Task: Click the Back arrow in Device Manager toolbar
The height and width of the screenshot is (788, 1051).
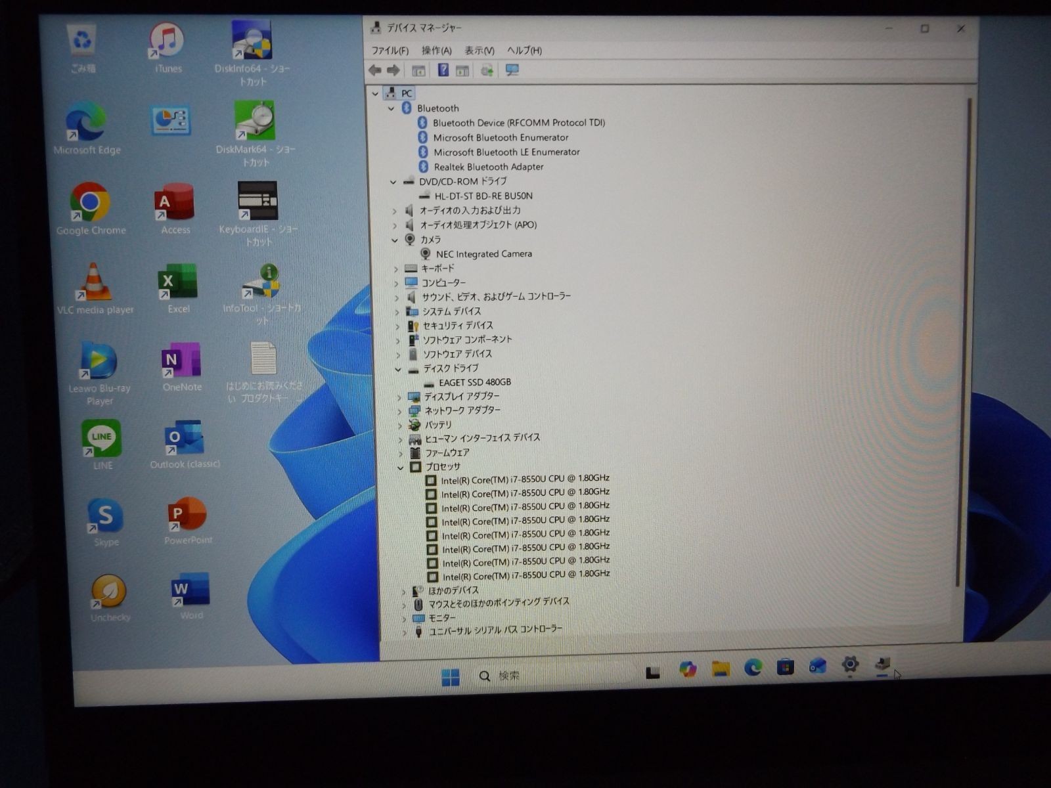Action: [x=374, y=70]
